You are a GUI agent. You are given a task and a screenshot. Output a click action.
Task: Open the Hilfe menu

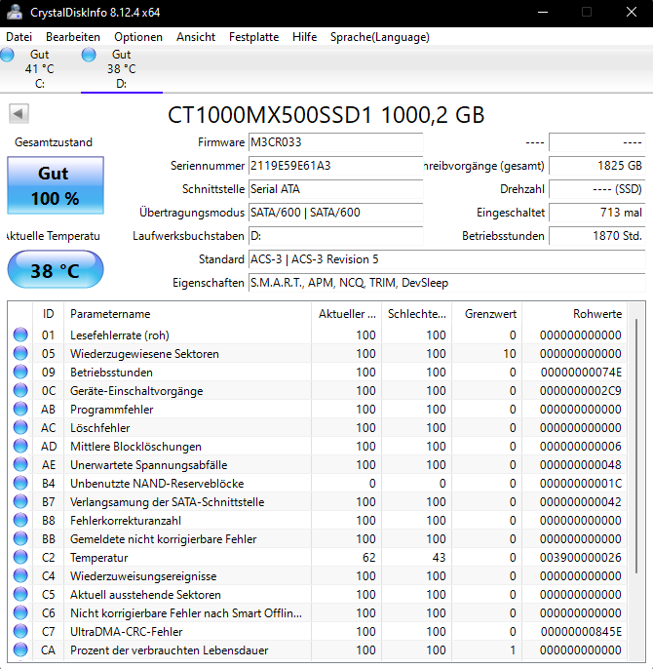[x=304, y=37]
